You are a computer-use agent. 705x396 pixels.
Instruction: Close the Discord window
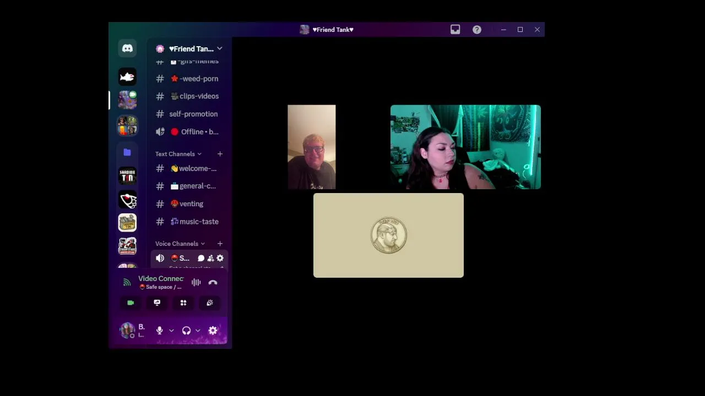537,30
